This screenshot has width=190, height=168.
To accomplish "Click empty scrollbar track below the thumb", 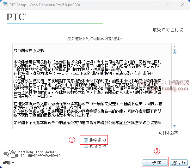I will tap(174, 95).
